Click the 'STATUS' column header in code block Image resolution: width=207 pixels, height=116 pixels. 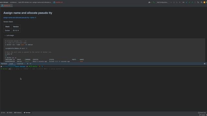(51, 60)
